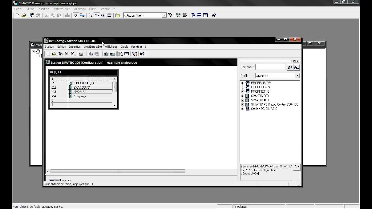Open Système cible menu in HW Config
This screenshot has width=372, height=209.
(x=93, y=46)
